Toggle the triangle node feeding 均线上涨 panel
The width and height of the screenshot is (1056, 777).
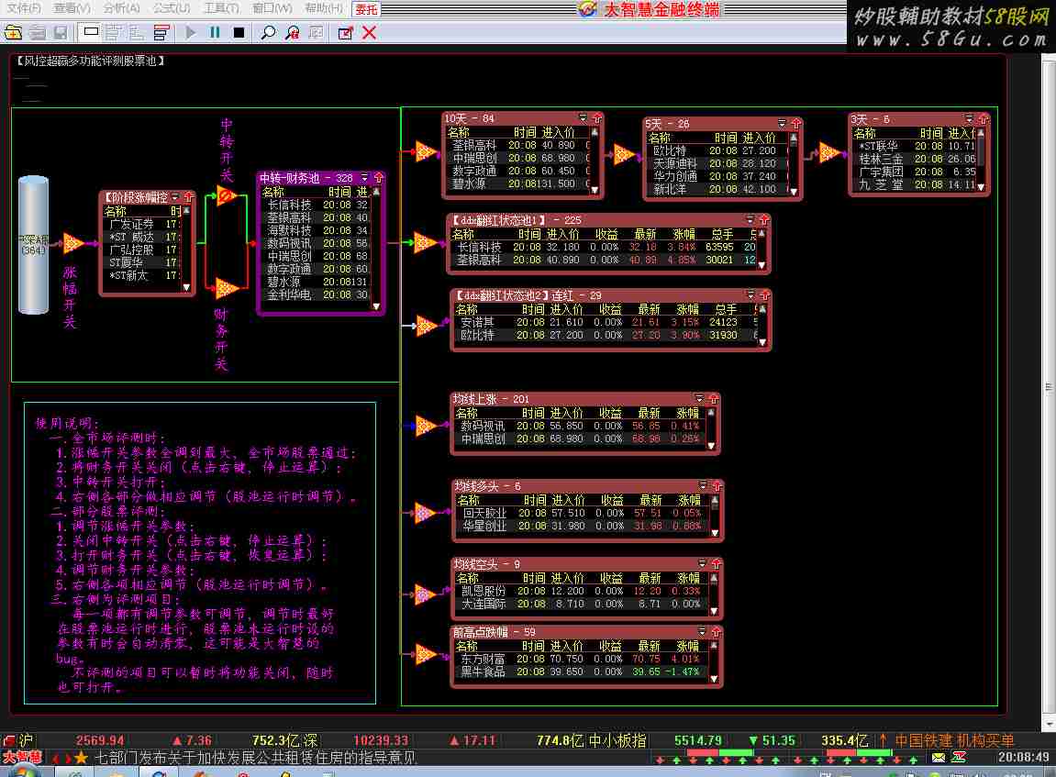[425, 426]
